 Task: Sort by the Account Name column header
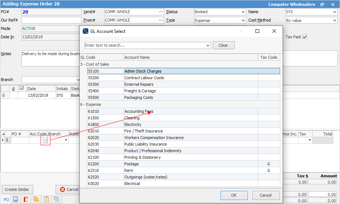pyautogui.click(x=190, y=57)
